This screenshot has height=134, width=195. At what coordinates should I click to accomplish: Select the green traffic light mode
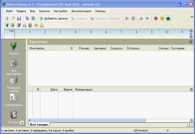coord(168,18)
